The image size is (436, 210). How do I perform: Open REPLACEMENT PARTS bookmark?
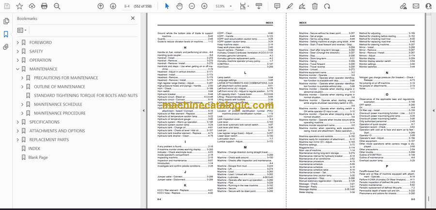(x=49, y=140)
